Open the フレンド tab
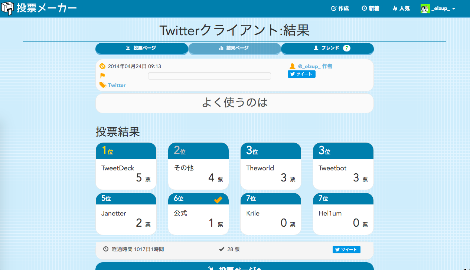Viewport: 470px width, 270px height. [327, 48]
